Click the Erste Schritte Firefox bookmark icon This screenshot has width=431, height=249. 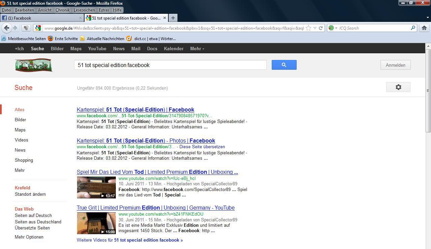(51, 38)
